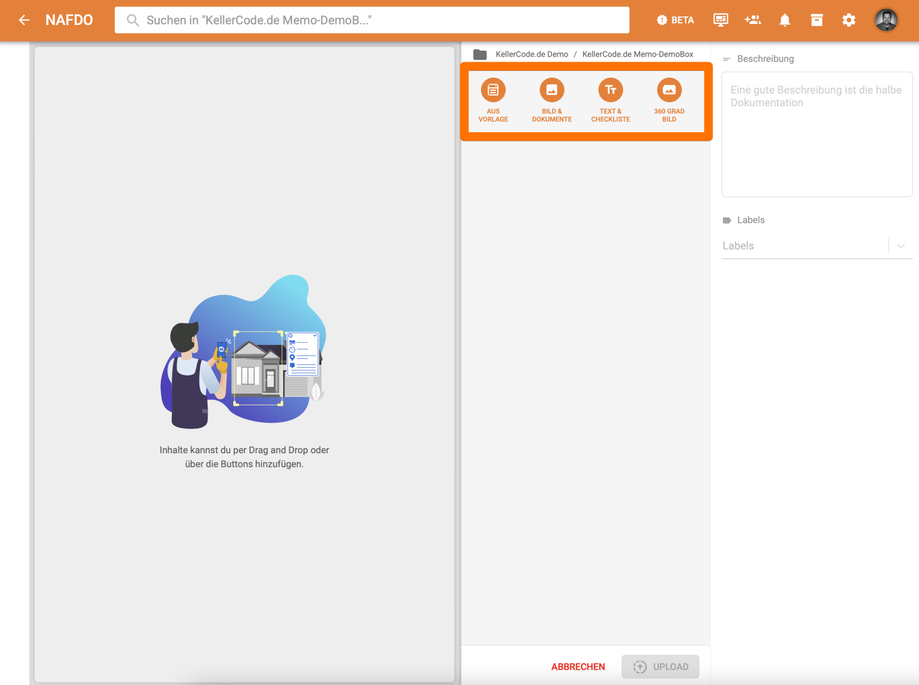
Task: Open KellerCode.de Memo-DemoBox breadcrumb
Action: 637,54
